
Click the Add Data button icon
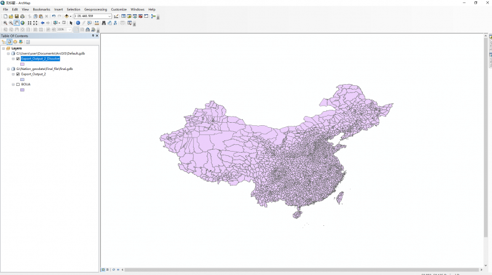coord(66,16)
